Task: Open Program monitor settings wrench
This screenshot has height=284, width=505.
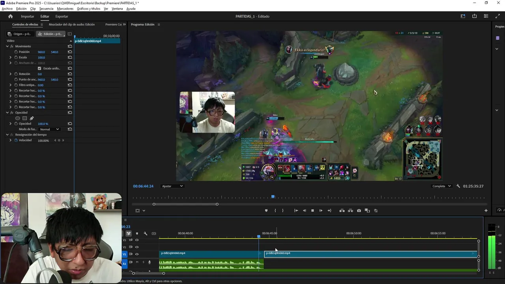Action: coord(458,186)
